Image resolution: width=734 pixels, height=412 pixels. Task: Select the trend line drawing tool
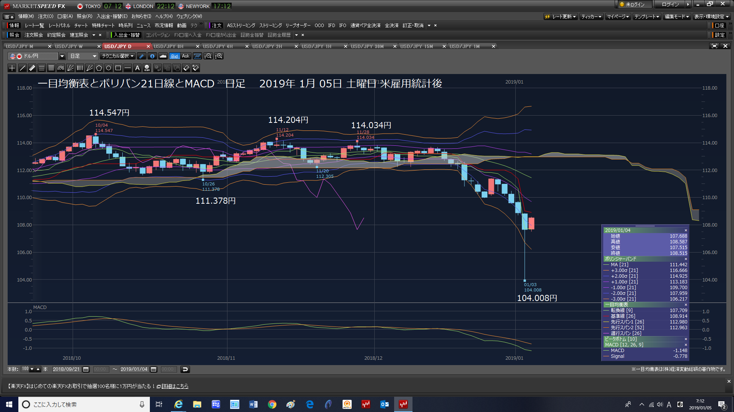click(23, 68)
